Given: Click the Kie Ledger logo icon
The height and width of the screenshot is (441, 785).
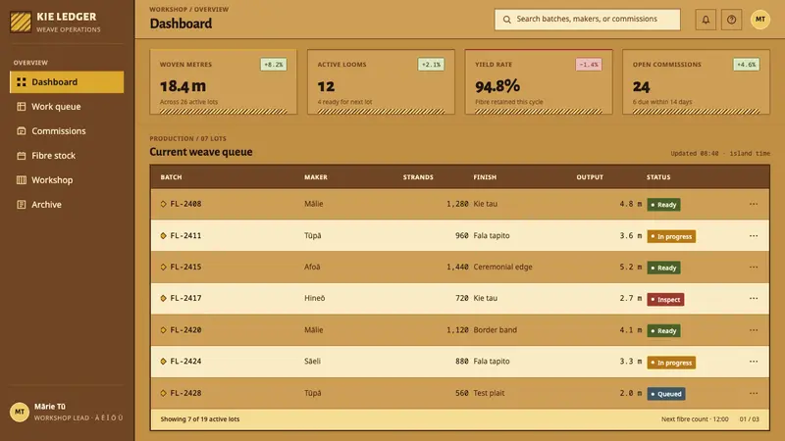Looking at the screenshot, I should click(x=21, y=22).
